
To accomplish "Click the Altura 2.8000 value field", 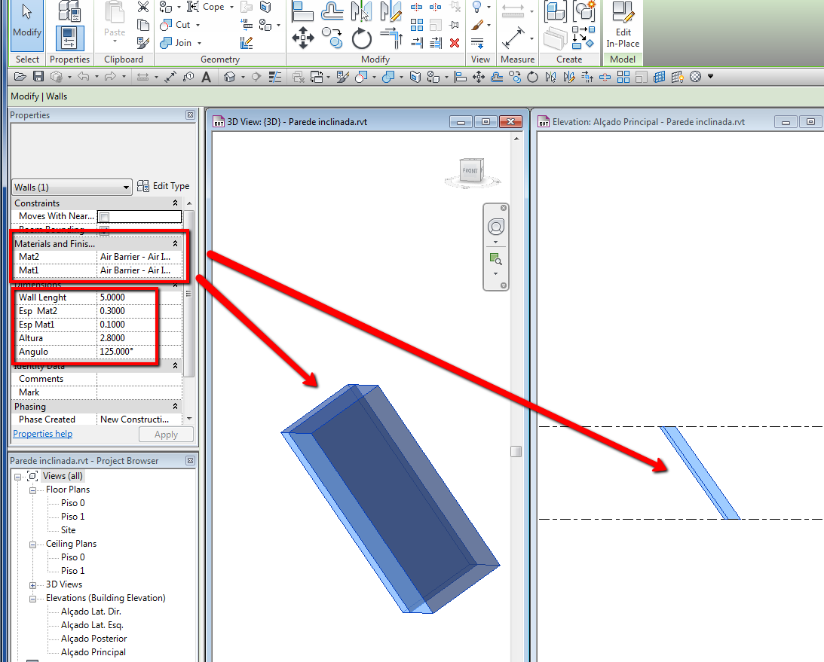I will coord(139,338).
